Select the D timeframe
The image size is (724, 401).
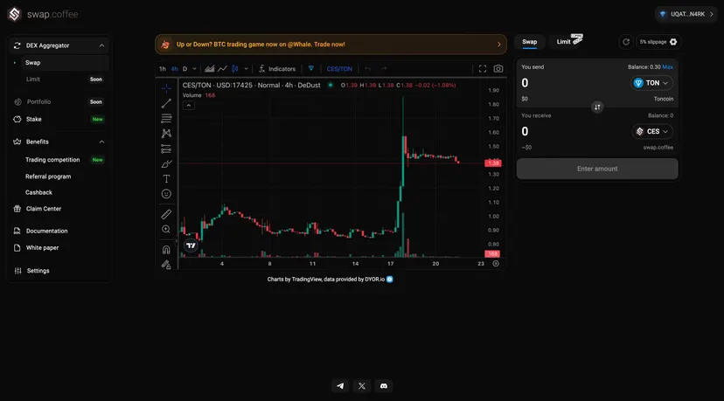(x=184, y=69)
